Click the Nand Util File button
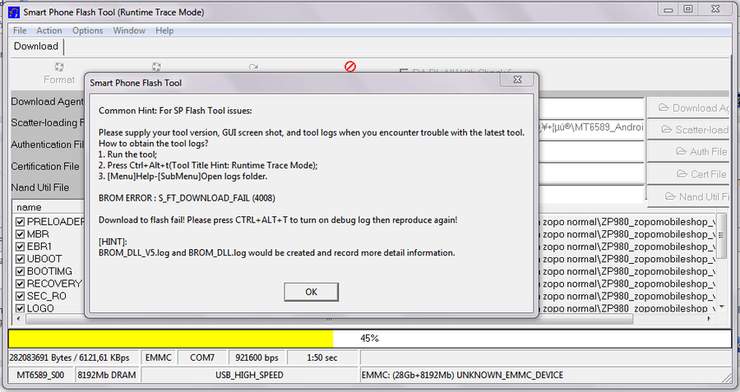This screenshot has width=740, height=392. tap(688, 196)
